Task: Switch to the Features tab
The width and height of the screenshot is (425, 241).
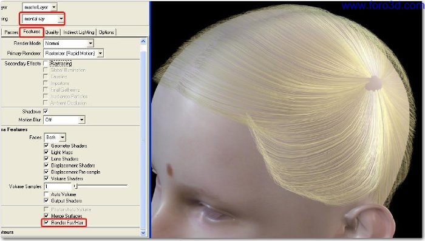Action: coord(32,32)
